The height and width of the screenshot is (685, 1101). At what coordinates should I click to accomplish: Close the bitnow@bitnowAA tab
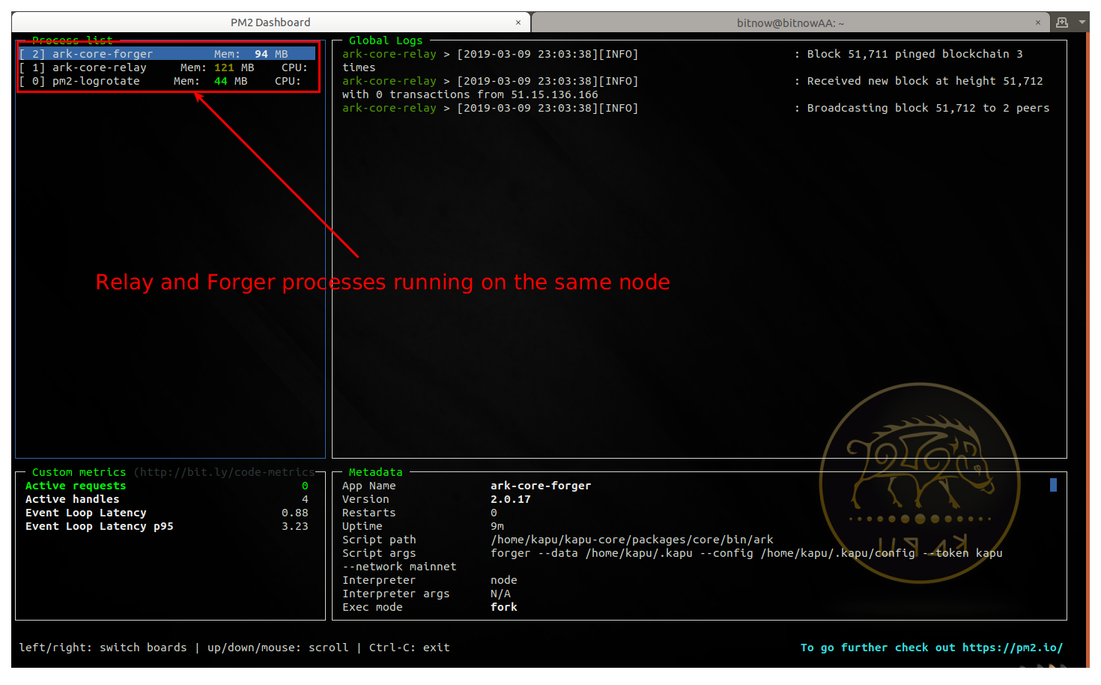click(x=1038, y=22)
